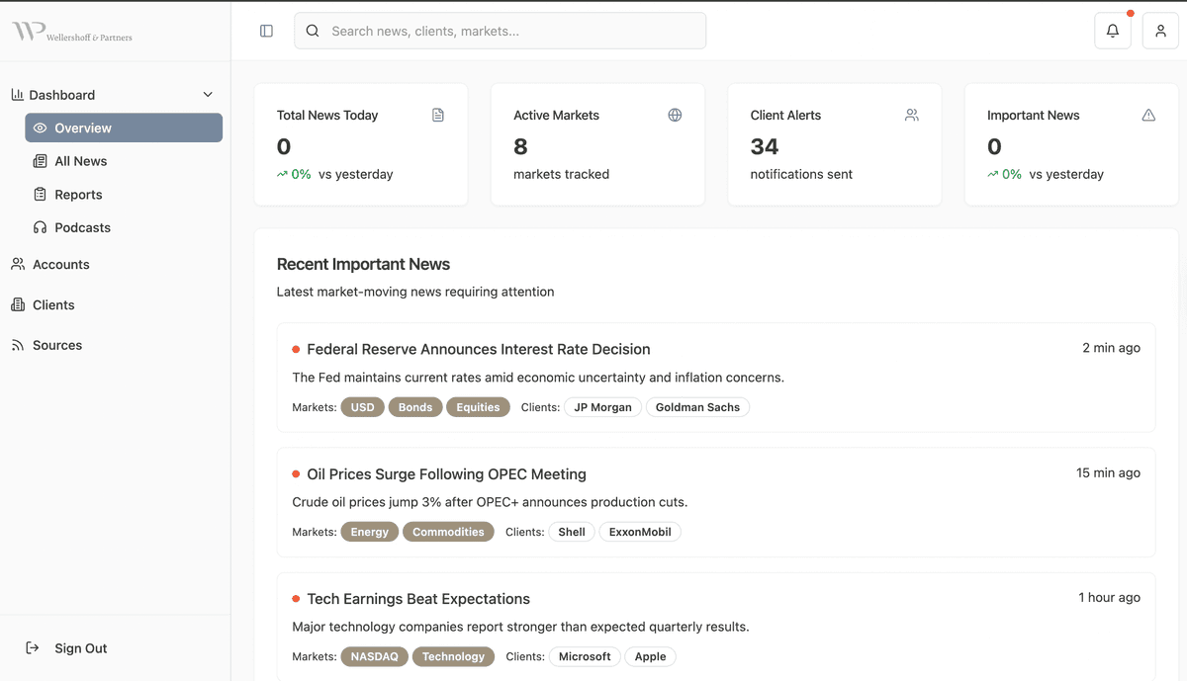The width and height of the screenshot is (1187, 681).
Task: Expand the Accounts section
Action: (x=60, y=265)
